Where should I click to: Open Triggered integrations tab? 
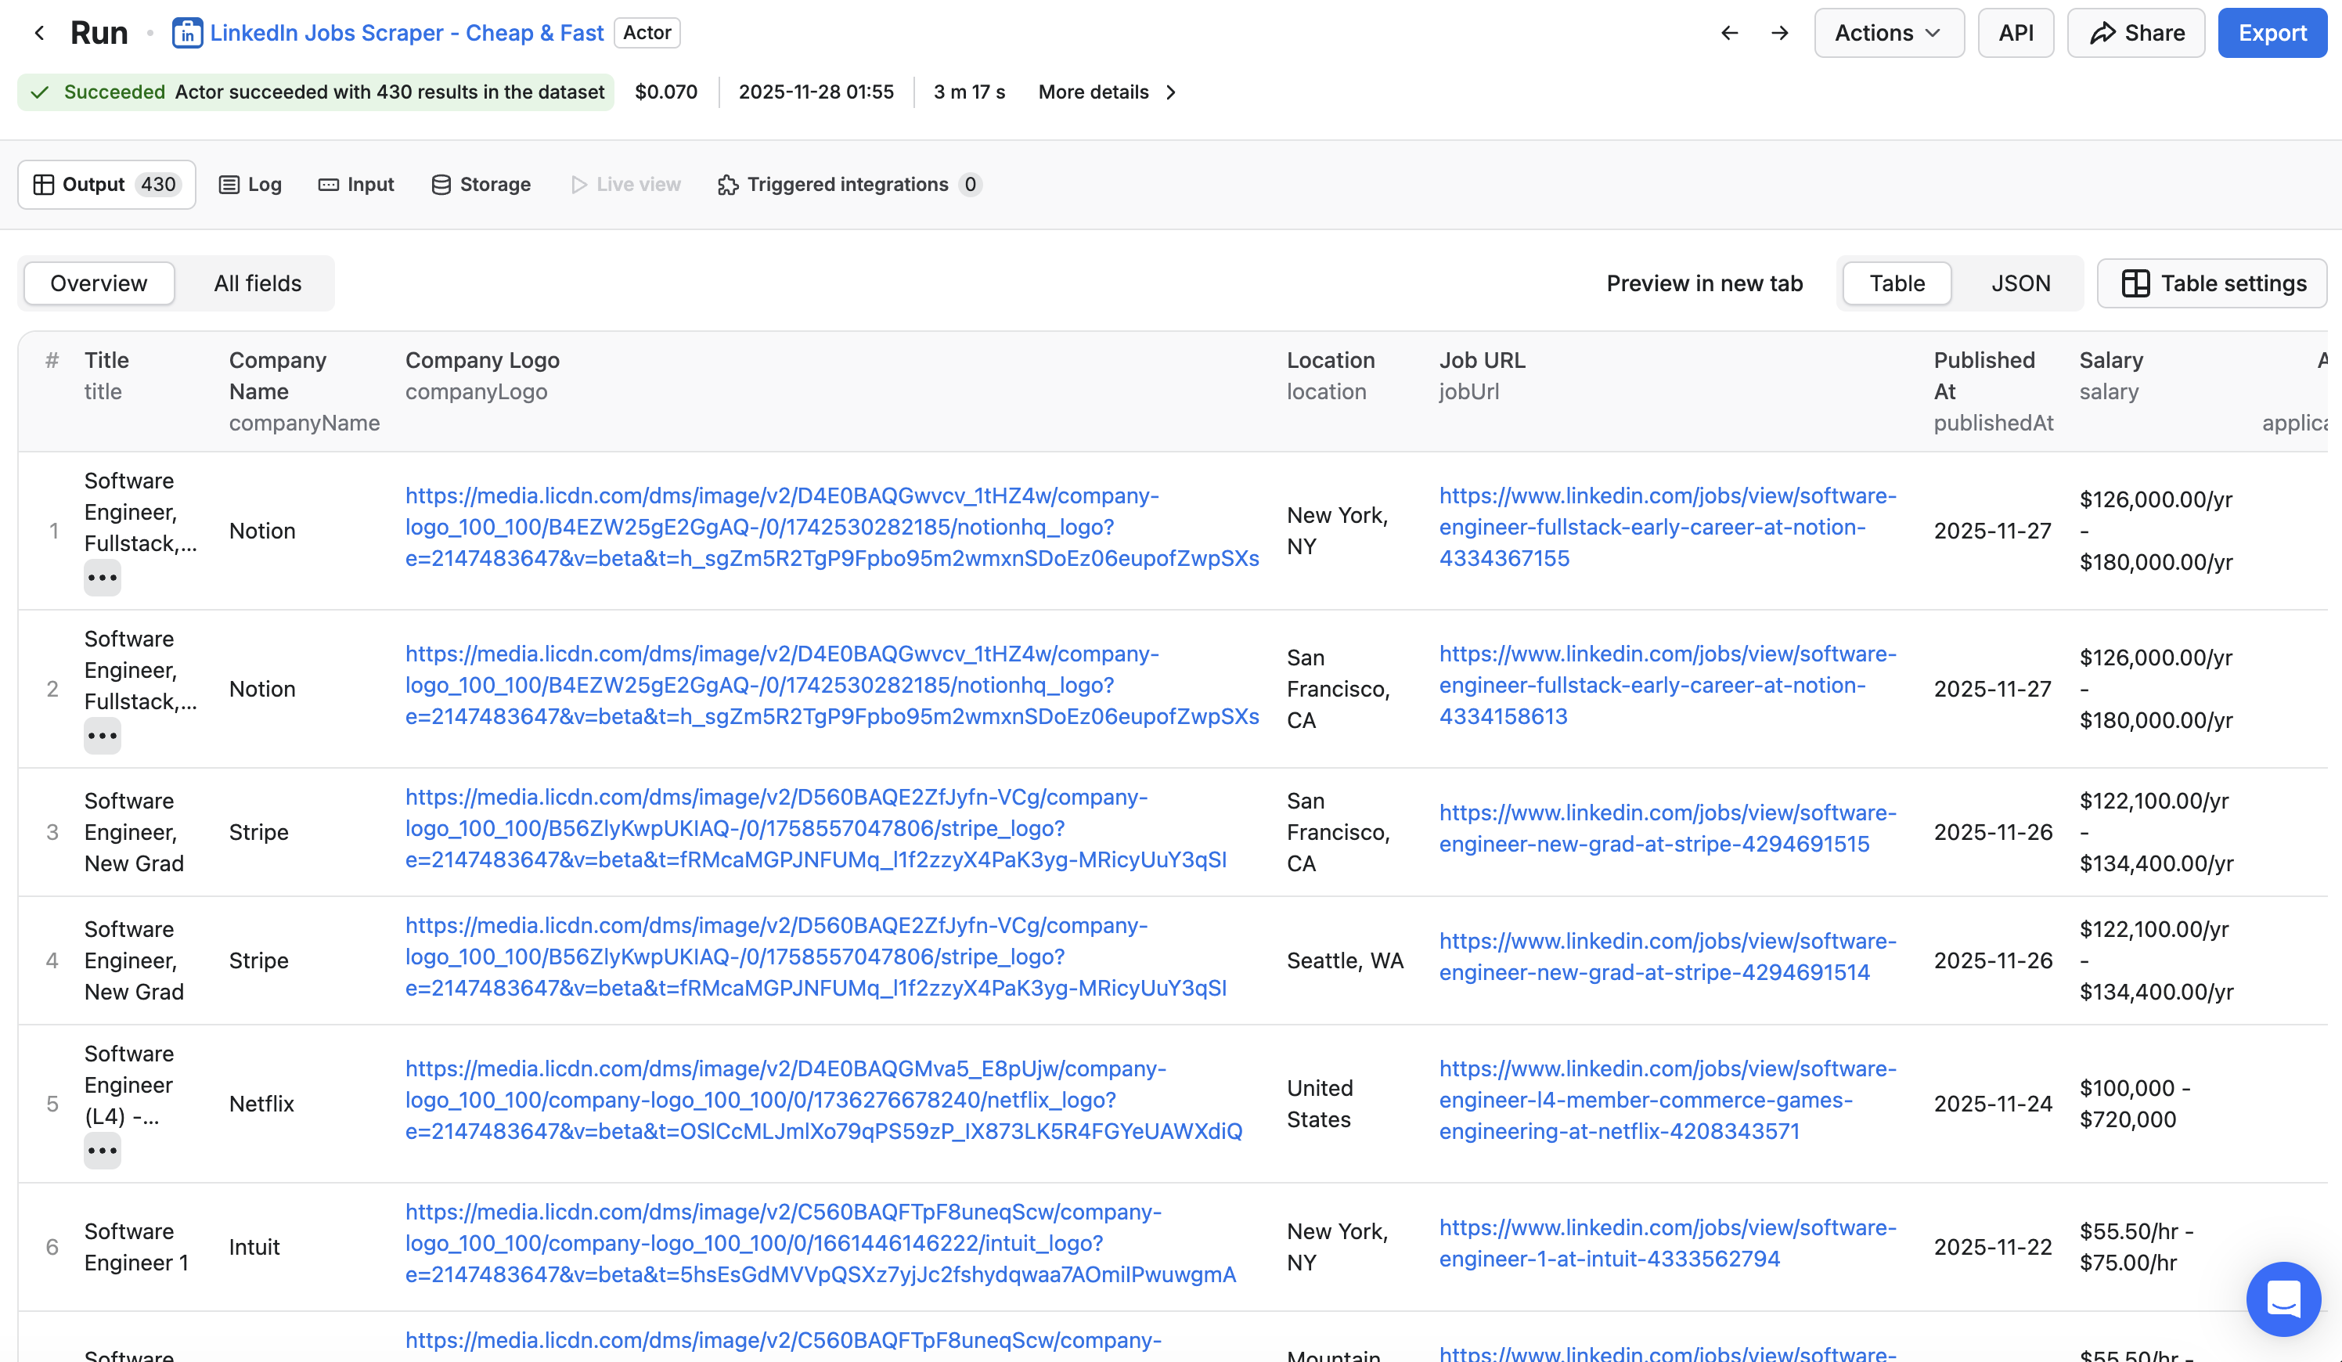(x=848, y=185)
